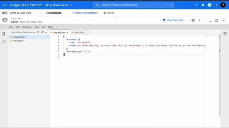Viewport: 229px width, 128px height.
Task: Toggle the outline panel icon on right
Action: pos(225,34)
